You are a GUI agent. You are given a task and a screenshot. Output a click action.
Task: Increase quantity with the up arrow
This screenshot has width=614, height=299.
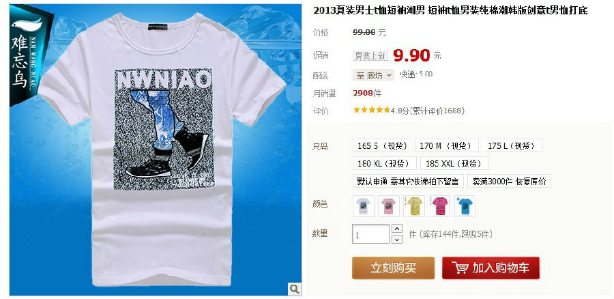pyautogui.click(x=397, y=229)
